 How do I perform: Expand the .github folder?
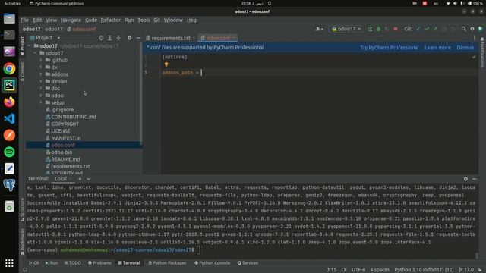click(40, 60)
